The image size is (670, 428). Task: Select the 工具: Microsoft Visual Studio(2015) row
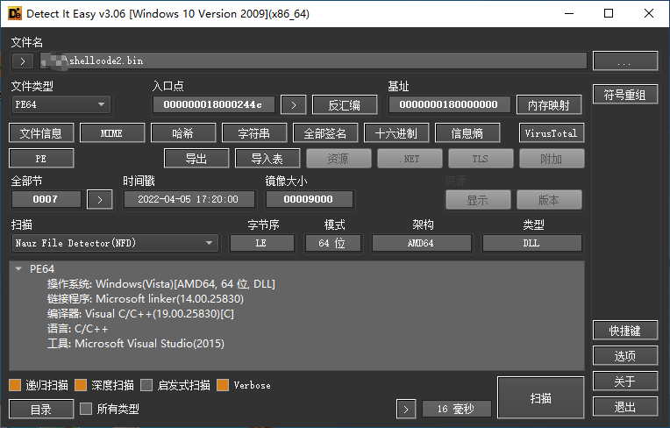136,344
